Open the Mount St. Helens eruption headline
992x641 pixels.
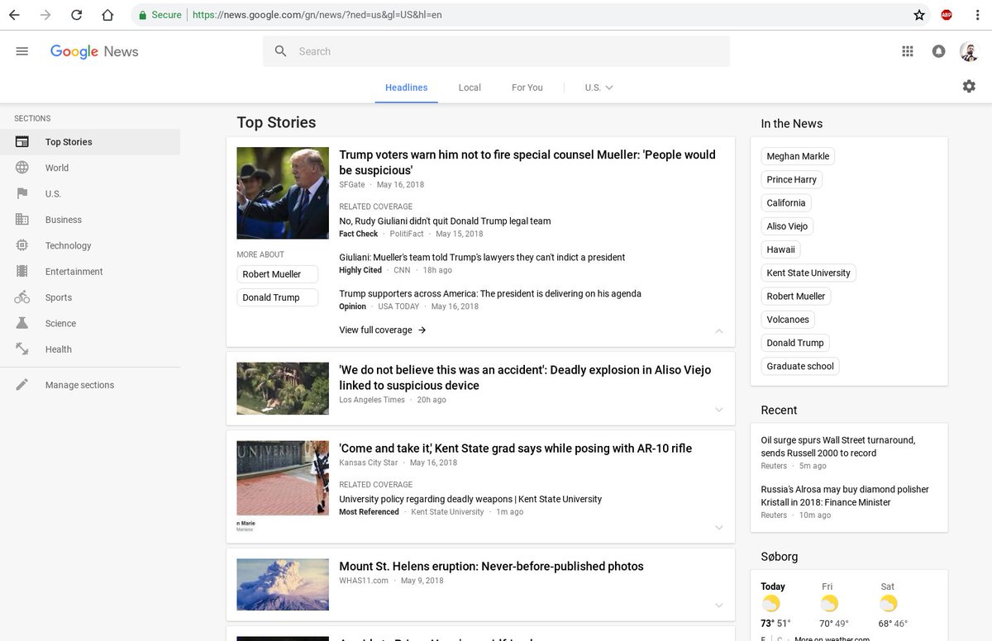(491, 567)
